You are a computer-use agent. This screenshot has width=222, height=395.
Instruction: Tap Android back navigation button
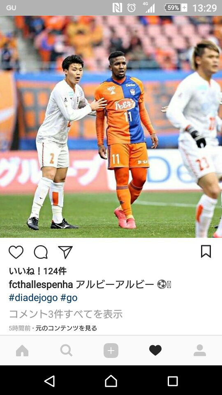(50, 381)
